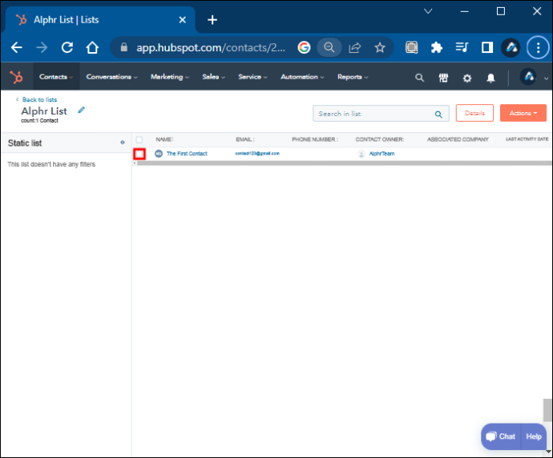Bookmark this page with star icon
553x458 pixels.
tap(379, 47)
